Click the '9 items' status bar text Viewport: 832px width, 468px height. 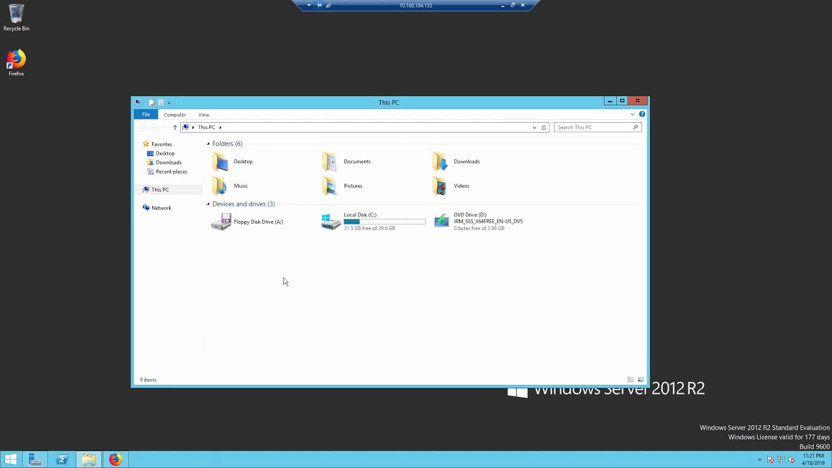tap(148, 380)
